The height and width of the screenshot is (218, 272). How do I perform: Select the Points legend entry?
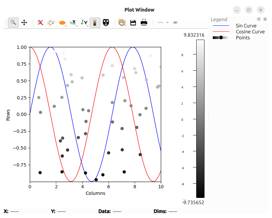243,38
